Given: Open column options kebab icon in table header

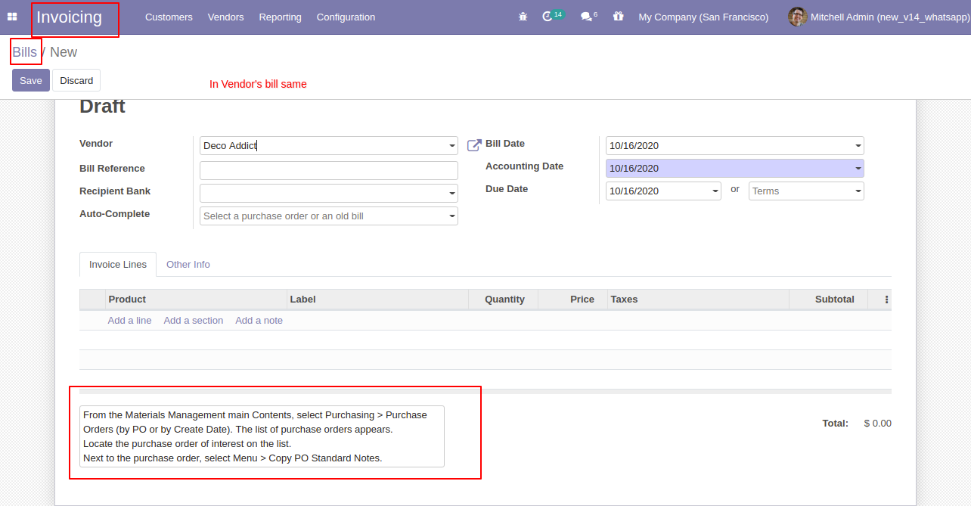Looking at the screenshot, I should (886, 300).
